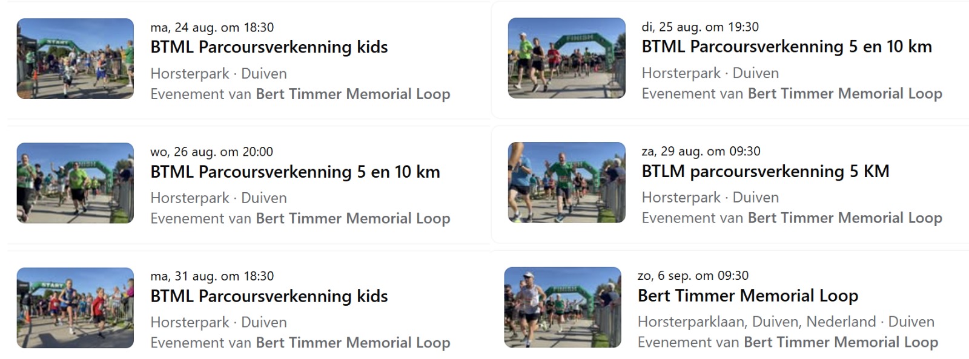969x359 pixels.
Task: Click organizer name under the 6 sep. event
Action: point(841,343)
